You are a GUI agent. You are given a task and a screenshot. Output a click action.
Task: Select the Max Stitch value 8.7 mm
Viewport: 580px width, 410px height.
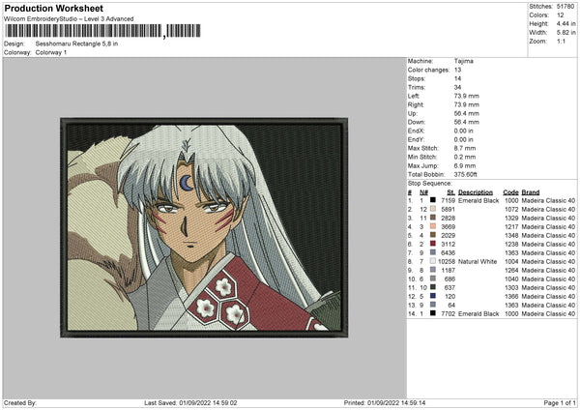465,148
